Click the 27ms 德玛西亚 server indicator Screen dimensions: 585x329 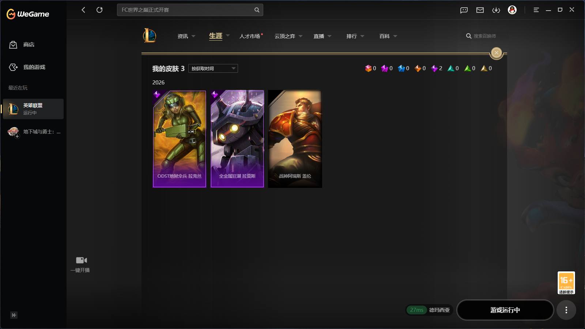(430, 310)
